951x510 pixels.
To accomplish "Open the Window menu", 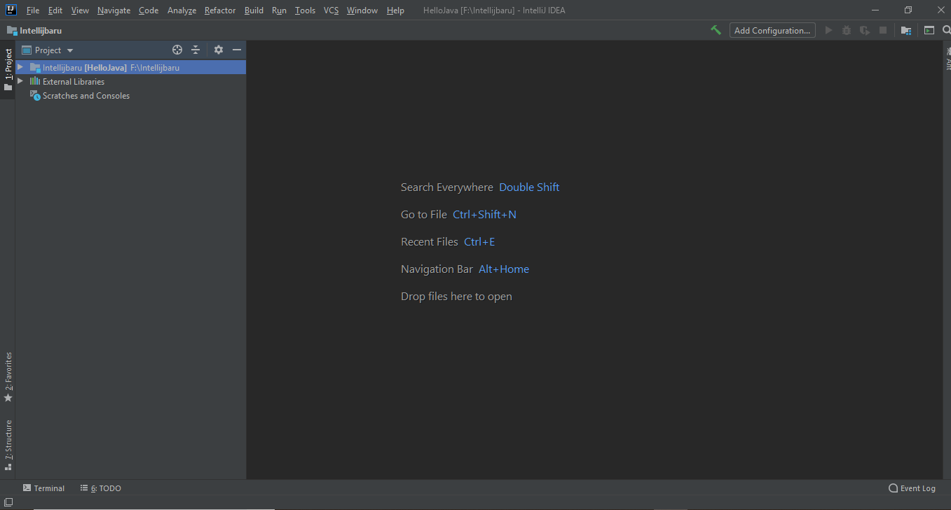I will pos(362,10).
